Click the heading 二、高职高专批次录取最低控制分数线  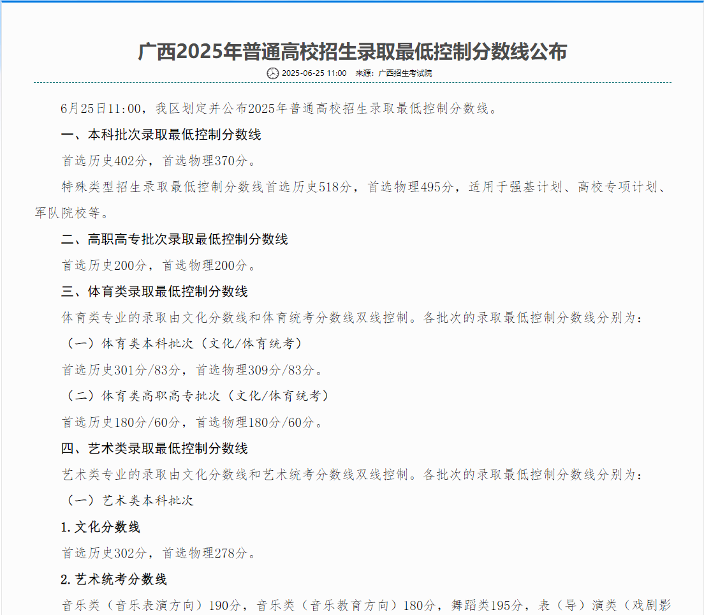175,239
